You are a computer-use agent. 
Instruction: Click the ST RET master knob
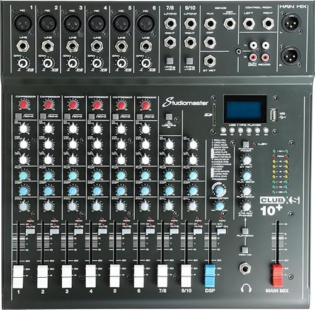246,160
